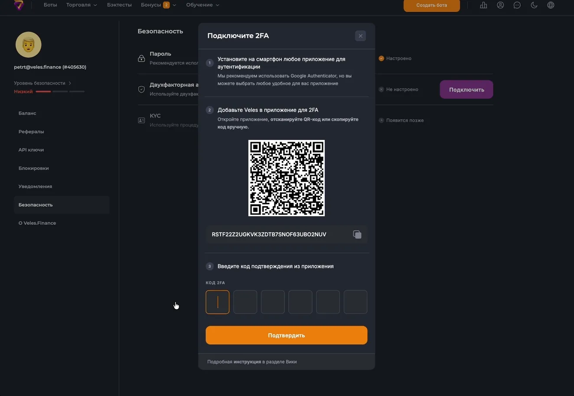Image resolution: width=574 pixels, height=396 pixels.
Task: Expand Уровень безопасности details chevron
Action: (70, 83)
